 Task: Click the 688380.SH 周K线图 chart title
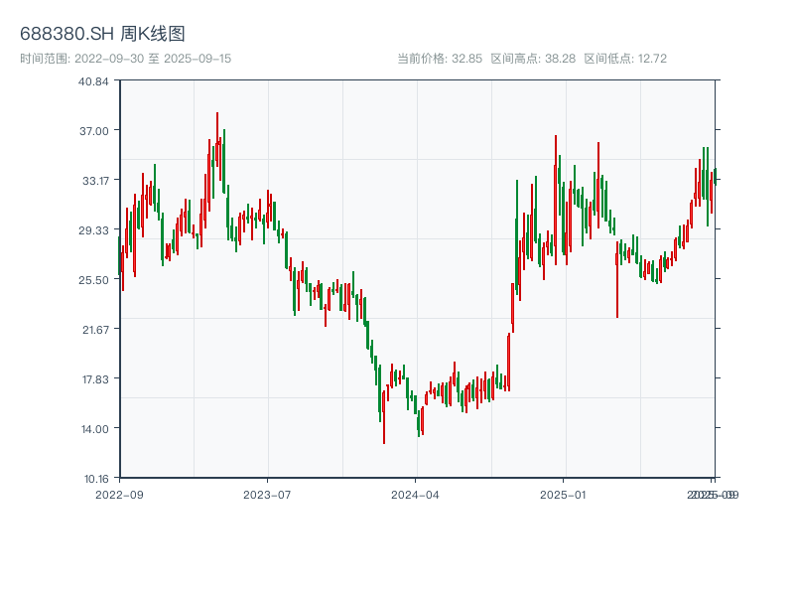coord(102,34)
